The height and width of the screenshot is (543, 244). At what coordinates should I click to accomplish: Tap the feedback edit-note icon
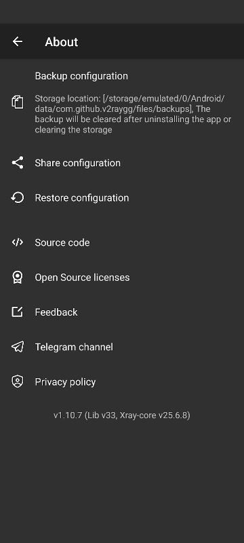click(17, 312)
